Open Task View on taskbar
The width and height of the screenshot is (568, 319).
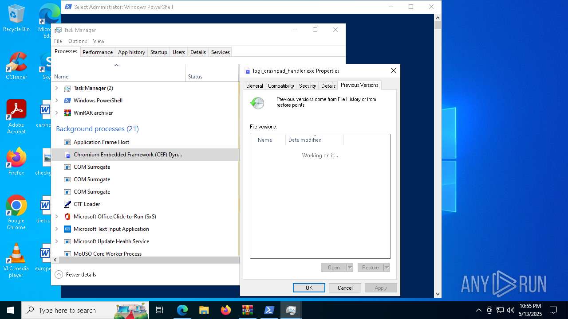click(160, 310)
